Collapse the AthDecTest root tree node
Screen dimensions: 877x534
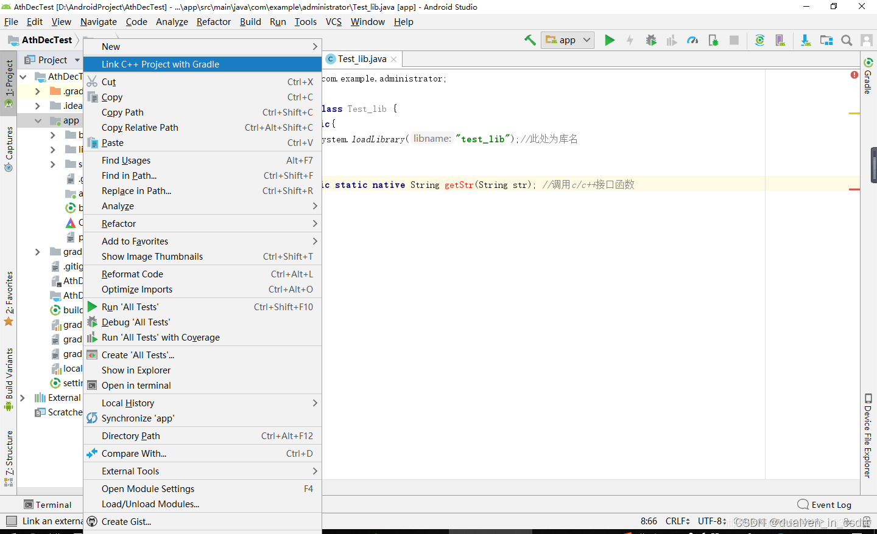(23, 77)
